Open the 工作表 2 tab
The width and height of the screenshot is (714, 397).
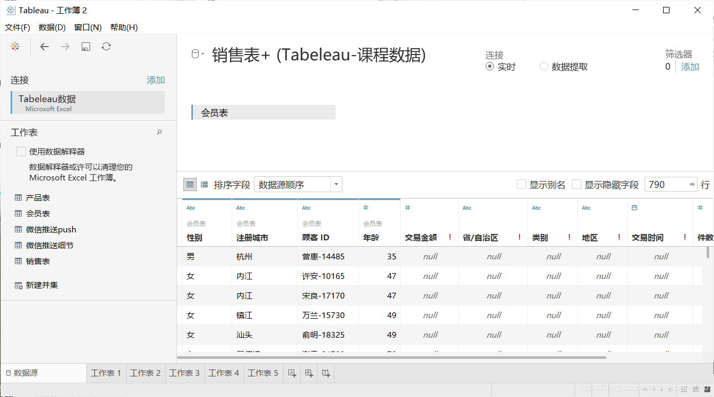[x=145, y=373]
